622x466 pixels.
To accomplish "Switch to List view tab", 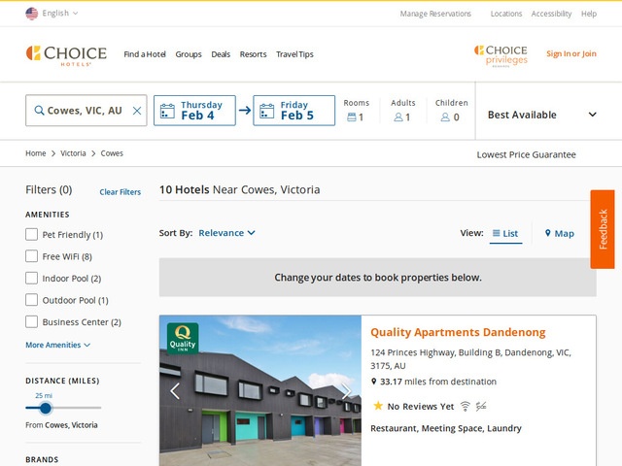I will click(505, 233).
